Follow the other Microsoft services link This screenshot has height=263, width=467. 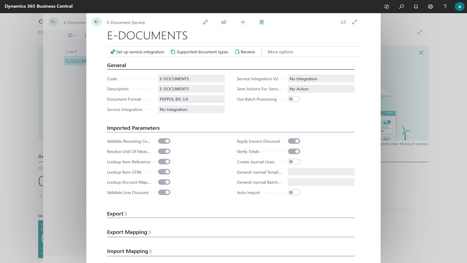tap(409, 144)
